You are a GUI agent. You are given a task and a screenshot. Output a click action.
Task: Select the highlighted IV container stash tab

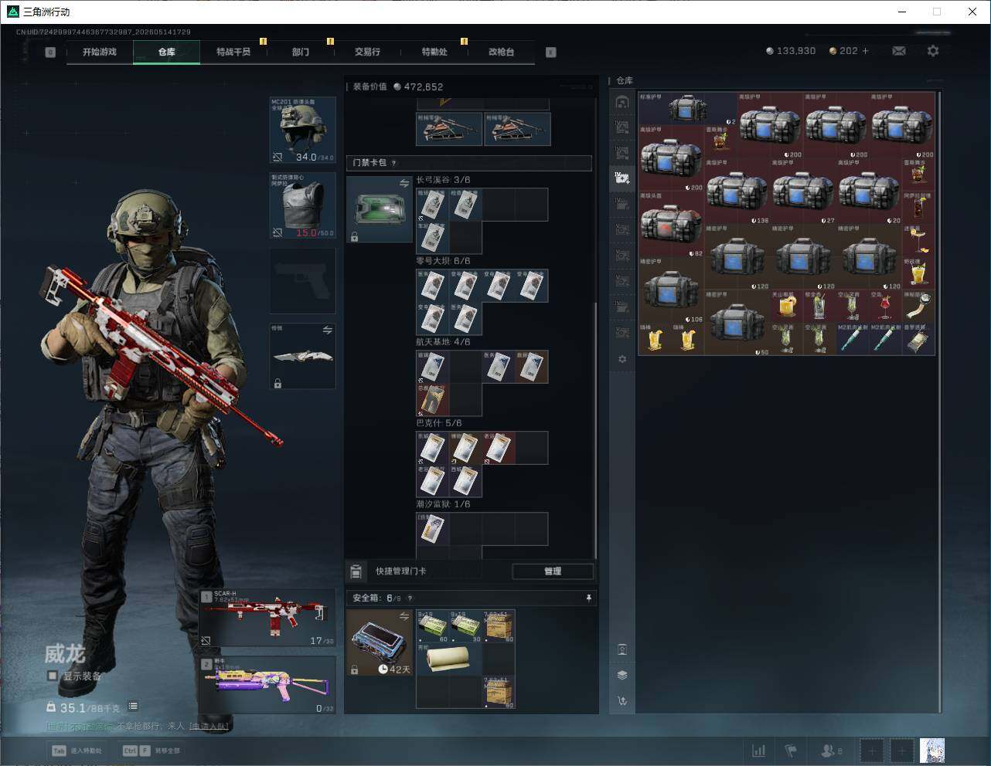tap(622, 178)
